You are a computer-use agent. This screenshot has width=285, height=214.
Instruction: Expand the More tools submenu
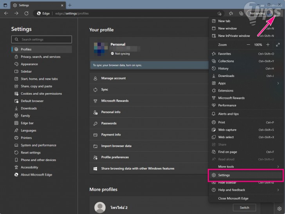(x=246, y=166)
